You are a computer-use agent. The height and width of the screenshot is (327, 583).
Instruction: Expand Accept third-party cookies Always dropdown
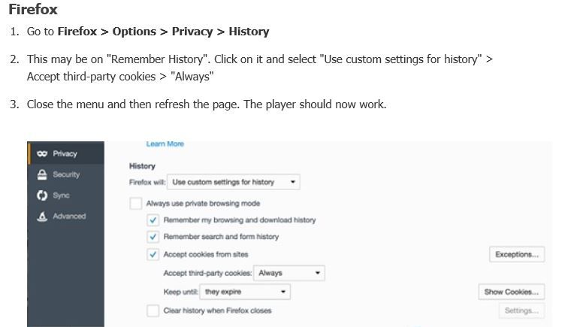tap(289, 273)
